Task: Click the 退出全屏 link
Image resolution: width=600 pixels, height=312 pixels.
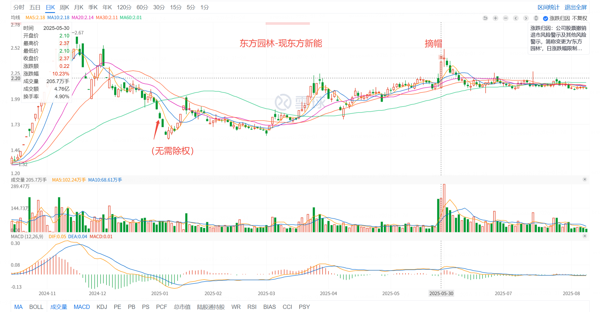Action: [575, 7]
